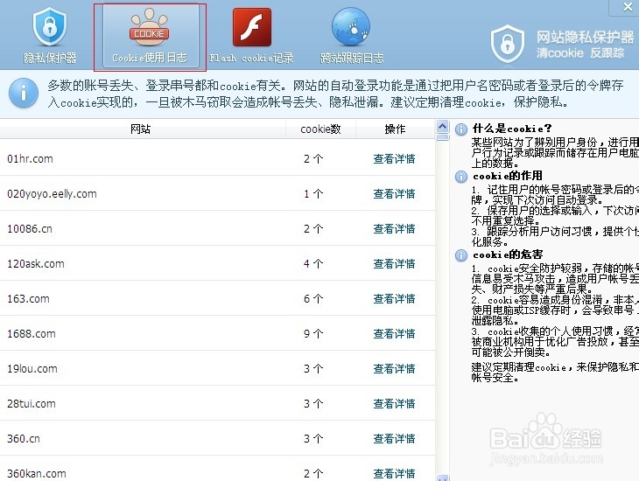
Task: Click the cookie的危害 heading
Action: 508,254
